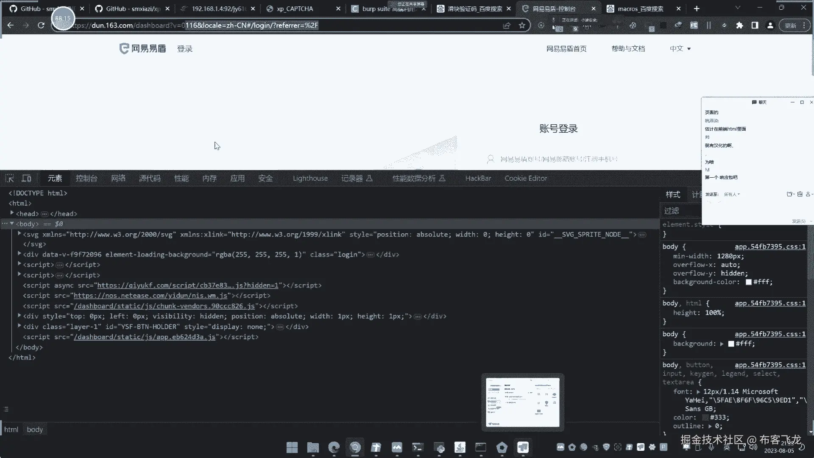Click the share page icon in address bar

click(507, 25)
